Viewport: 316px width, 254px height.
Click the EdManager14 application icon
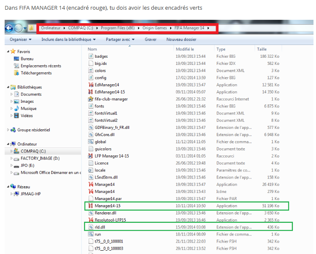(x=91, y=85)
